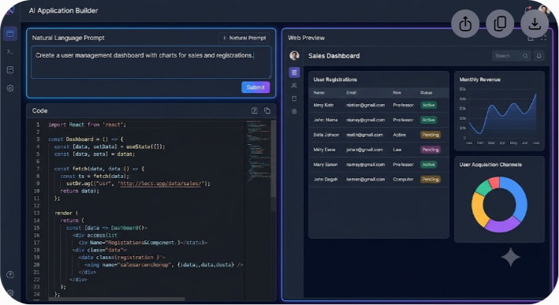Open the app builder sidebar window icon

10,34
